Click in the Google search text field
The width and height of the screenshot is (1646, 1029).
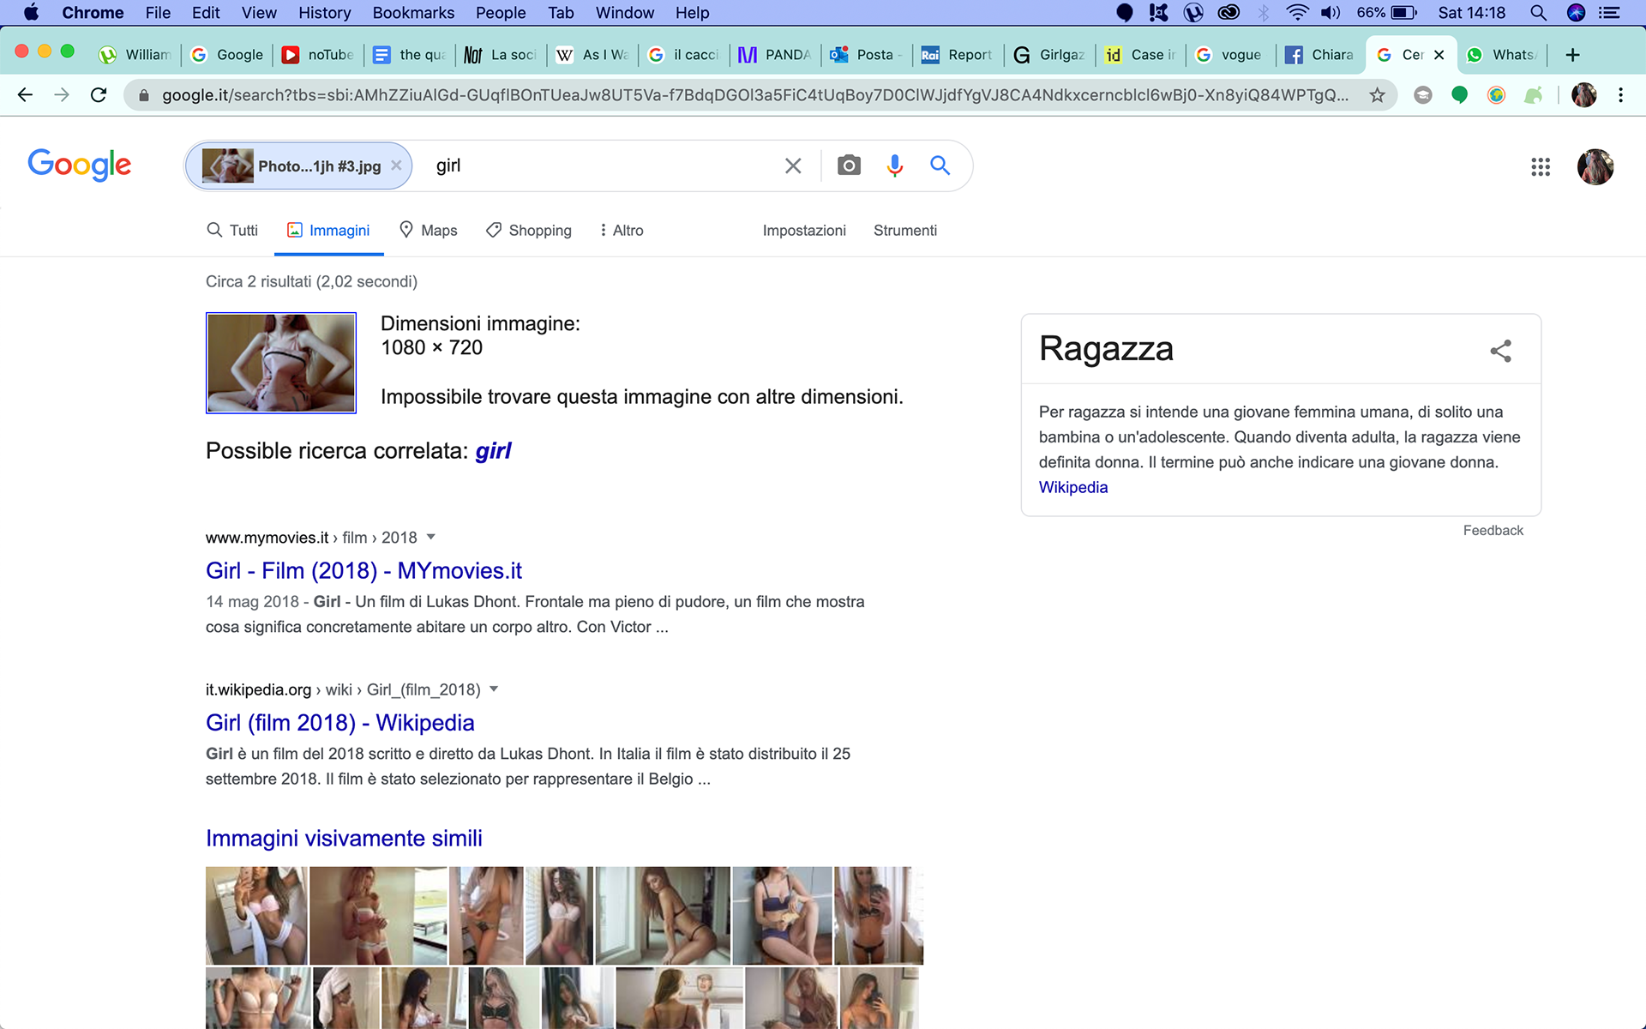[x=600, y=165]
